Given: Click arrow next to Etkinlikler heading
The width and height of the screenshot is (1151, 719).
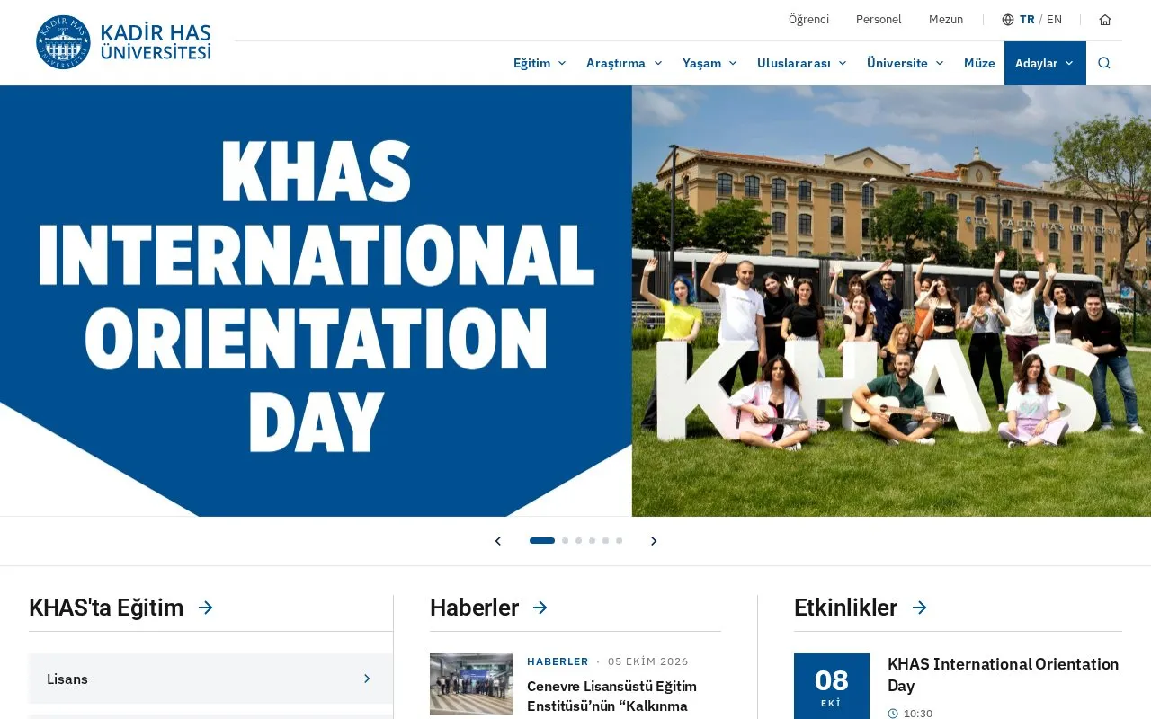Looking at the screenshot, I should coord(920,608).
